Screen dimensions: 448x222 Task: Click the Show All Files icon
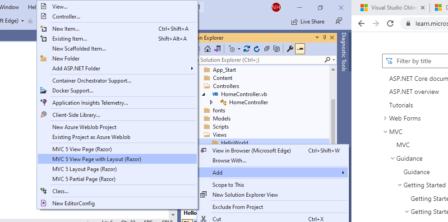coord(277,49)
